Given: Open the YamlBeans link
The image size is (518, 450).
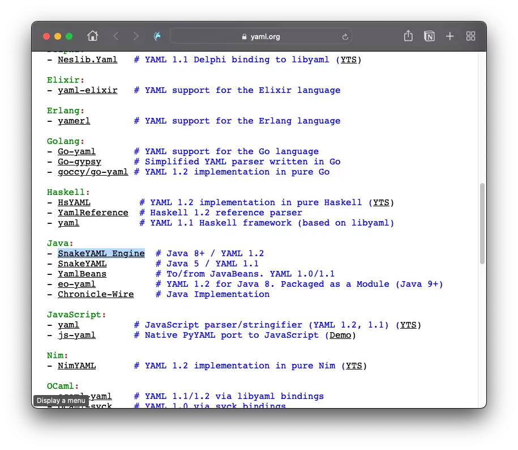Looking at the screenshot, I should (82, 274).
